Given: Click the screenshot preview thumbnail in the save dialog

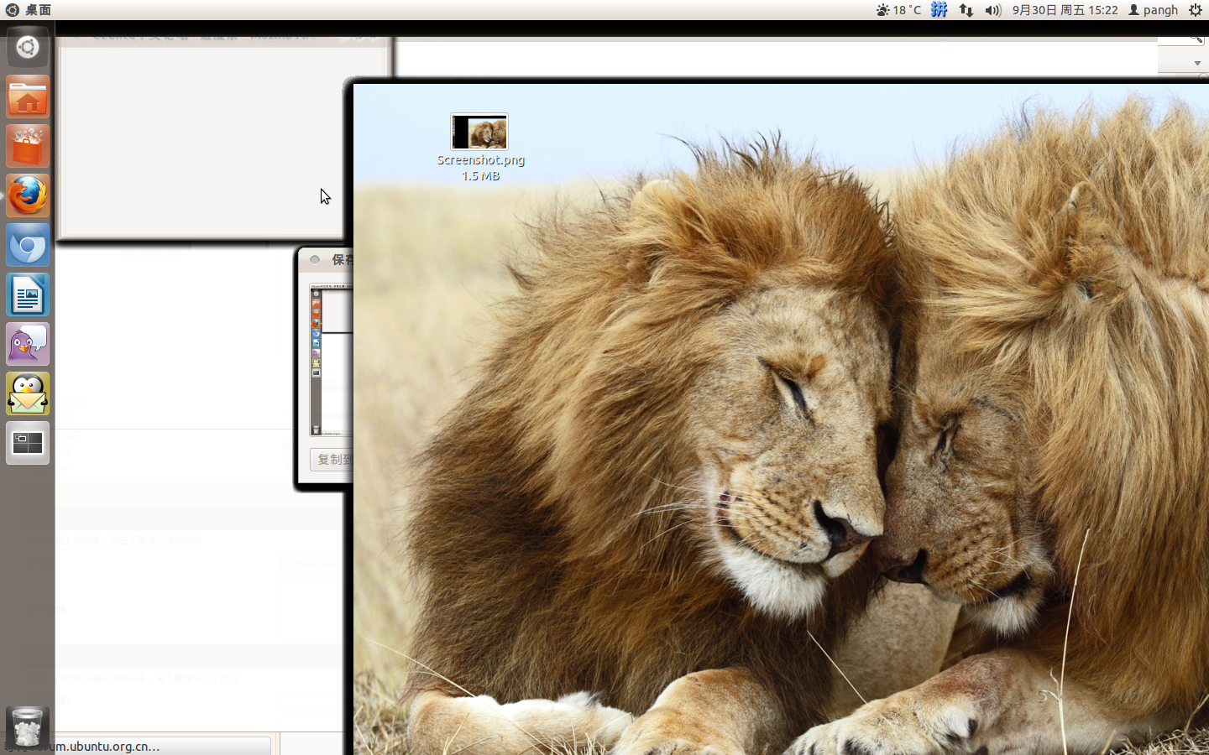Looking at the screenshot, I should click(x=331, y=360).
